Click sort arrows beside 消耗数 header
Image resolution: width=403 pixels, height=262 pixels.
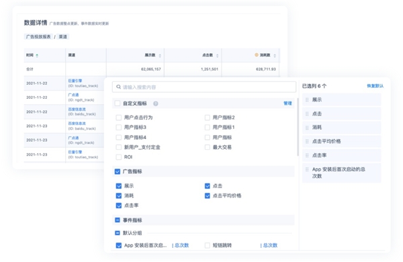[275, 56]
